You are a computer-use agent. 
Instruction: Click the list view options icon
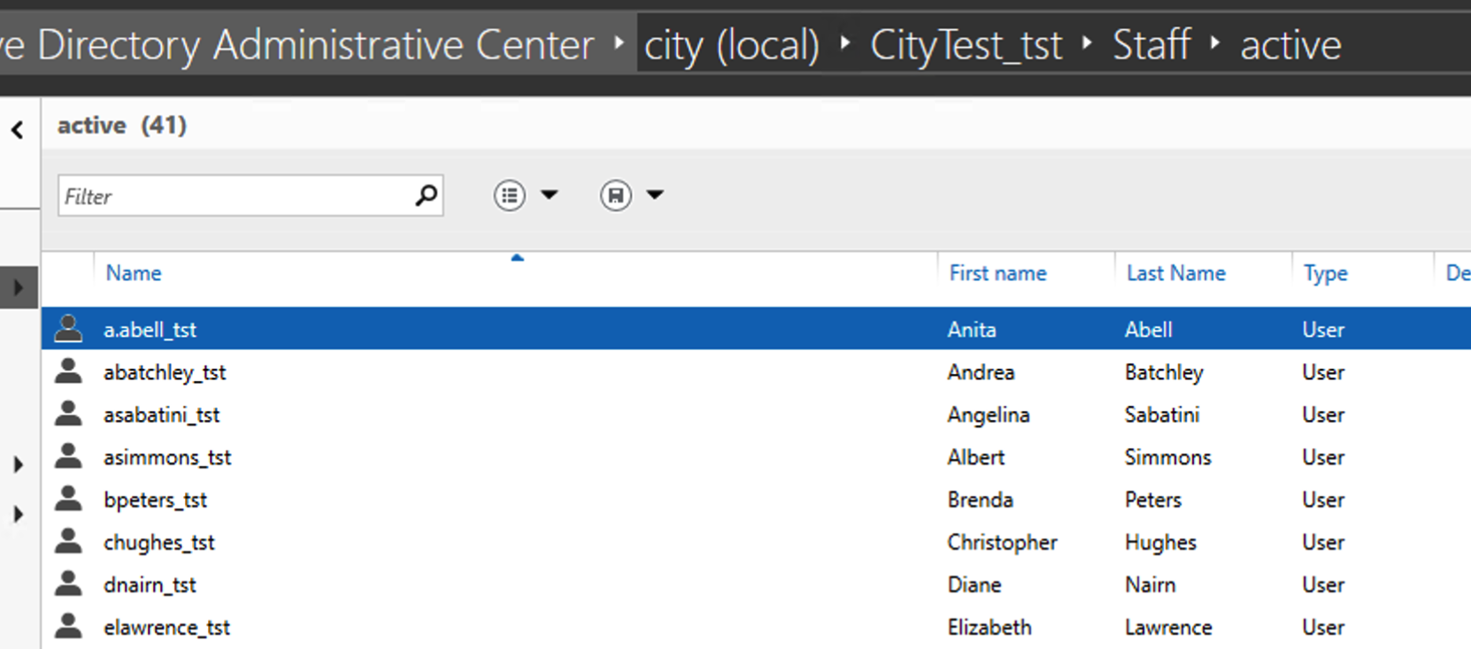pos(510,195)
